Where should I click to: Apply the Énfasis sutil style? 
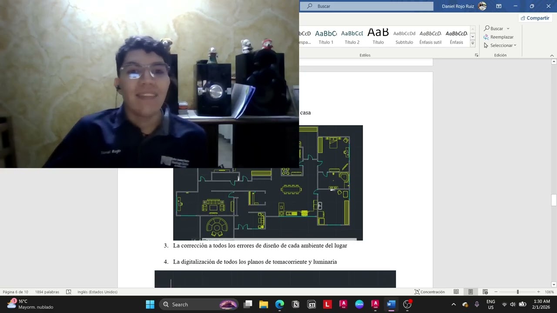(x=430, y=37)
